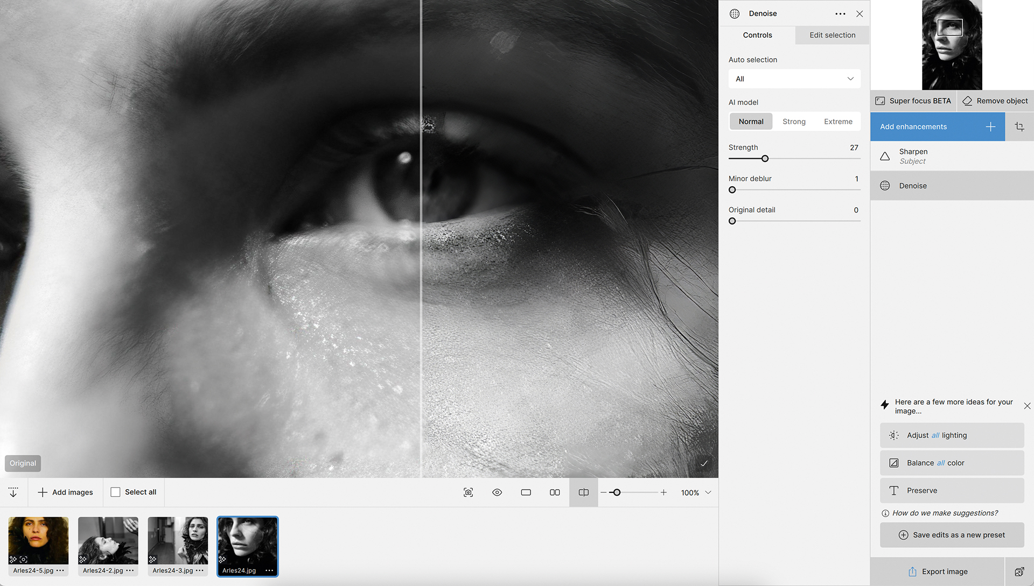Viewport: 1034px width, 586px height.
Task: Switch to single-image view icon
Action: pyautogui.click(x=526, y=492)
